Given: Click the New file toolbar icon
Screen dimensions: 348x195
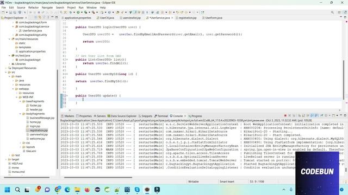Looking at the screenshot, I should coord(3,12).
